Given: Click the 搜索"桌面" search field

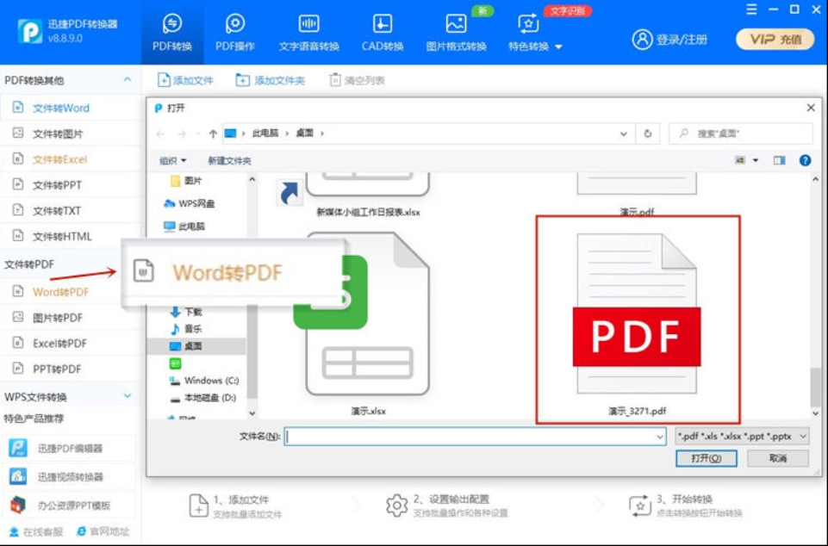Looking at the screenshot, I should point(741,133).
